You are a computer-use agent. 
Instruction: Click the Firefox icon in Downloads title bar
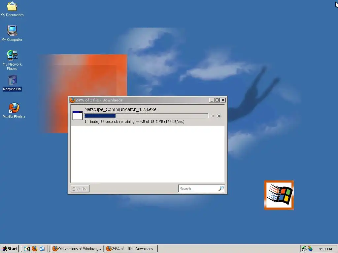click(x=72, y=100)
